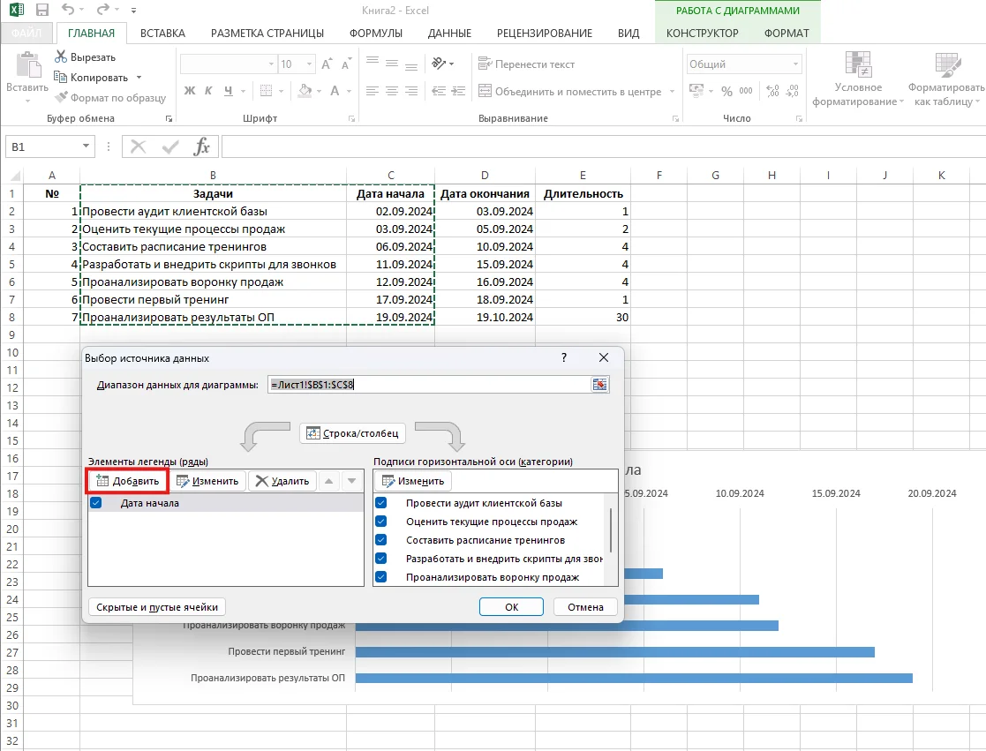Open Copy (Копировать) dropdown arrow
Viewport: 986px width, 751px height.
[139, 78]
